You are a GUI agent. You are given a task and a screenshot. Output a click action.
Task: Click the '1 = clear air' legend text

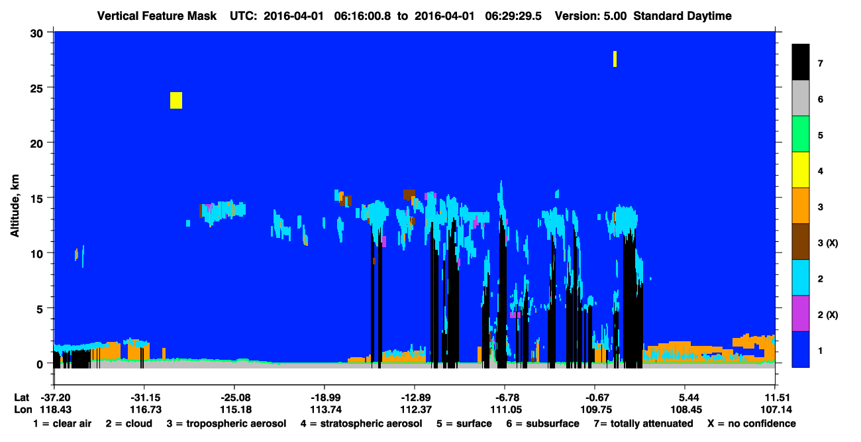pyautogui.click(x=62, y=423)
